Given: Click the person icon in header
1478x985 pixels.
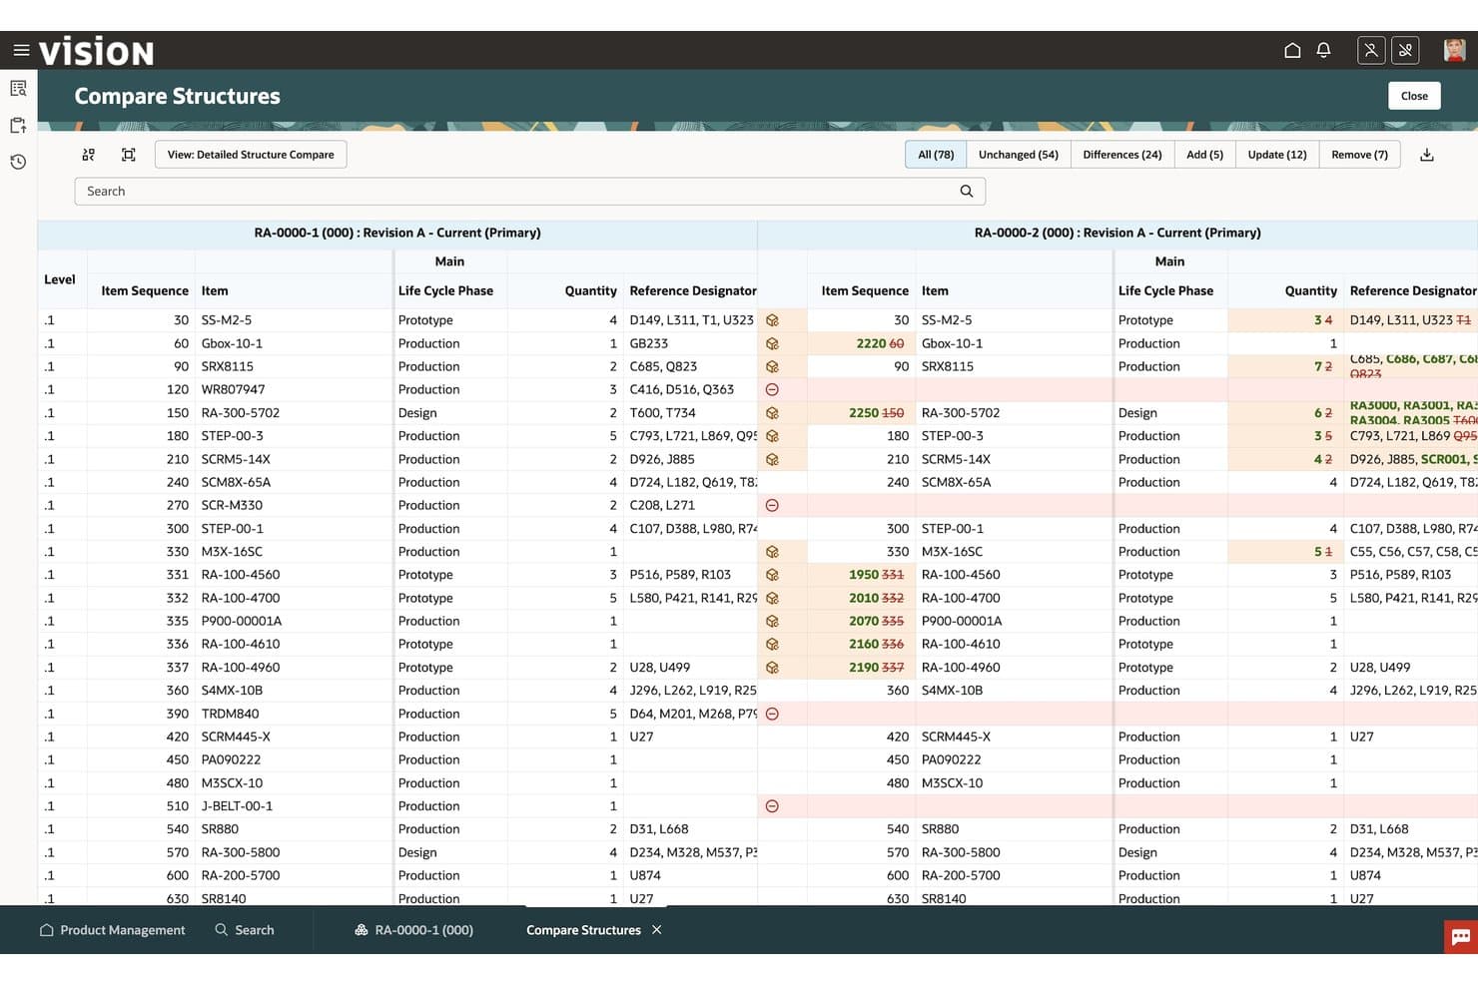Looking at the screenshot, I should click(x=1371, y=50).
